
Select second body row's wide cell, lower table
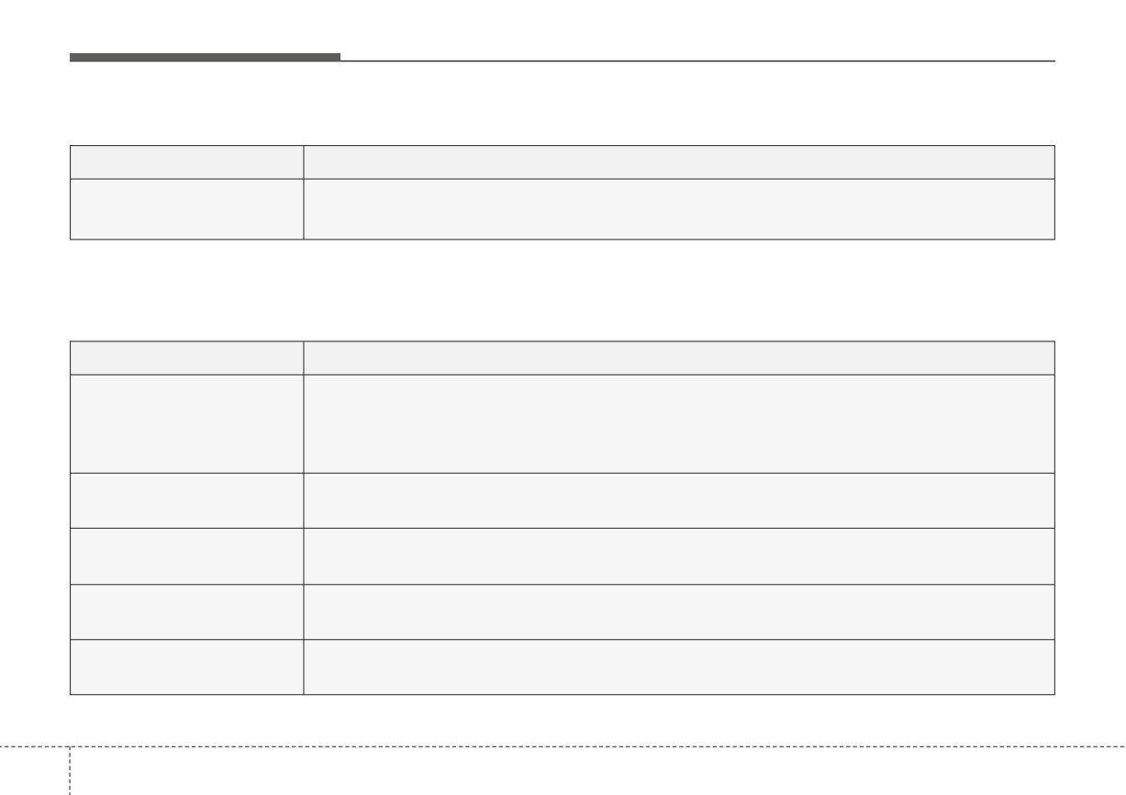(679, 500)
